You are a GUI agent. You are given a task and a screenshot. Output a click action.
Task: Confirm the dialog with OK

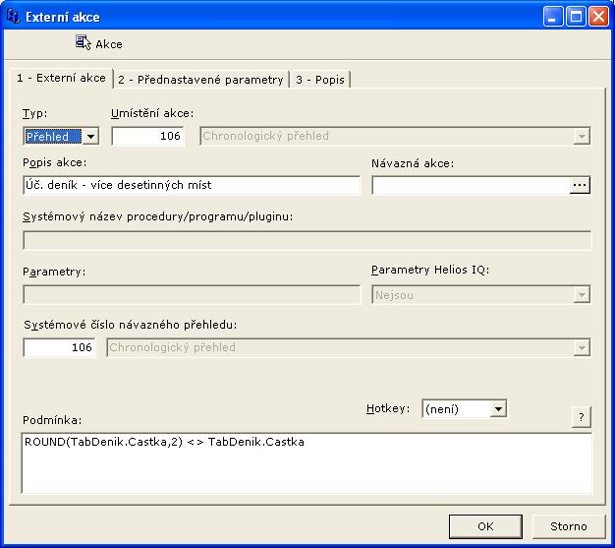[485, 526]
